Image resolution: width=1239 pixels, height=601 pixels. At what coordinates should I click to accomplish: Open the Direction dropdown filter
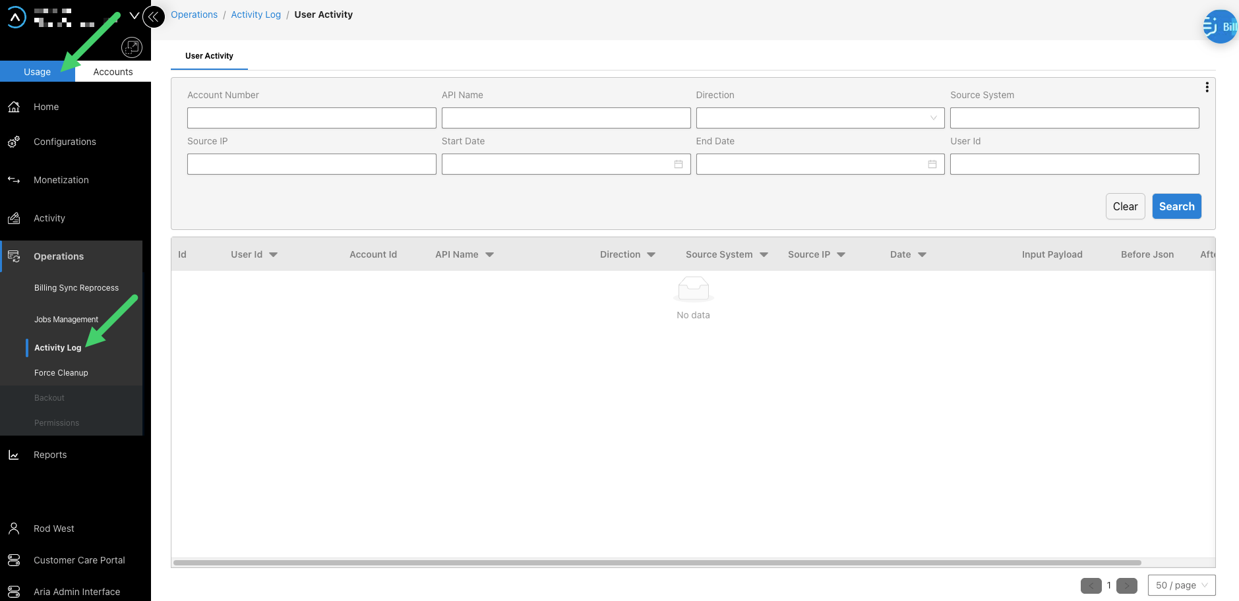(x=820, y=118)
